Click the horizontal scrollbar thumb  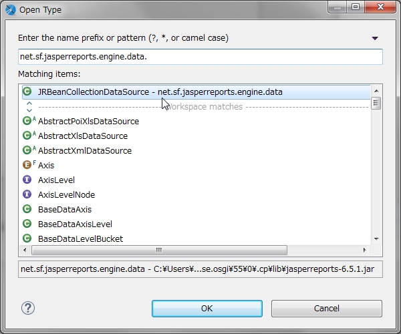[x=159, y=250]
